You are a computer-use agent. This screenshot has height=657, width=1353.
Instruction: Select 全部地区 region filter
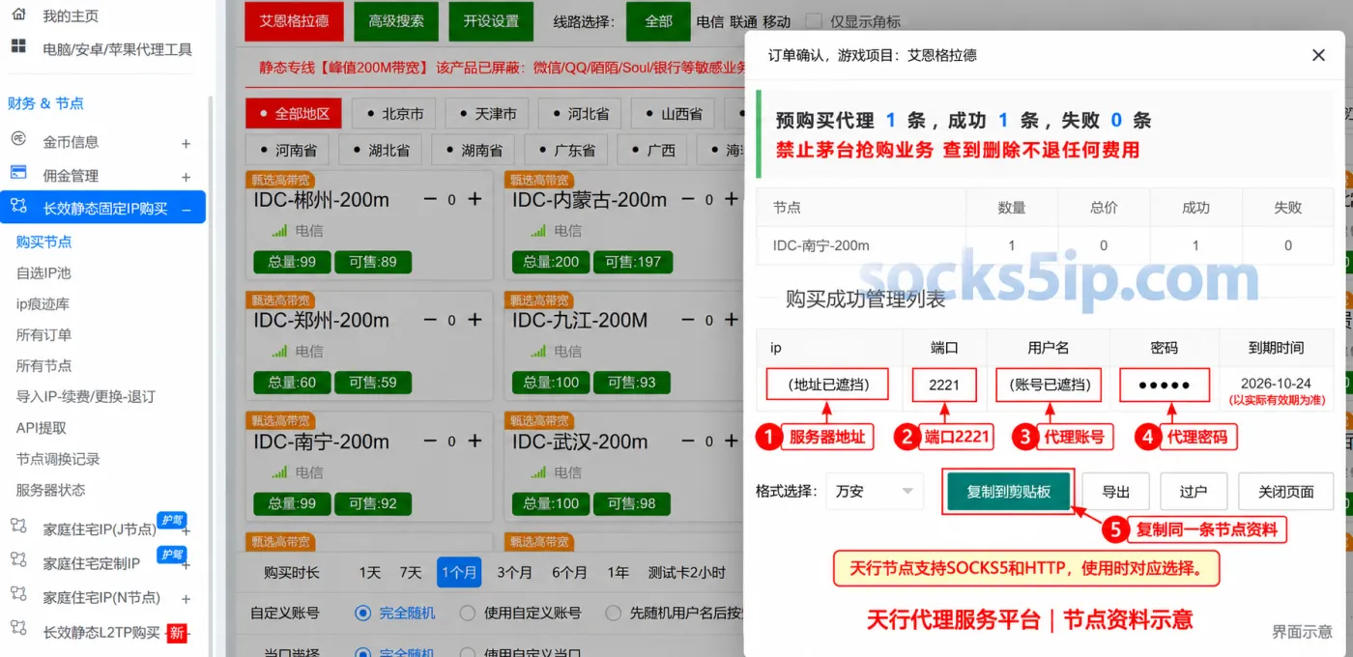tap(294, 113)
